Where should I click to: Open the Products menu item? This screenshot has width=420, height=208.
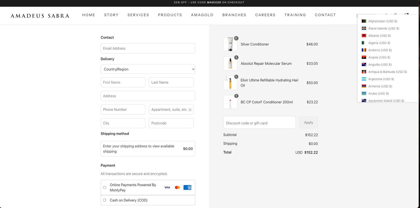(170, 15)
